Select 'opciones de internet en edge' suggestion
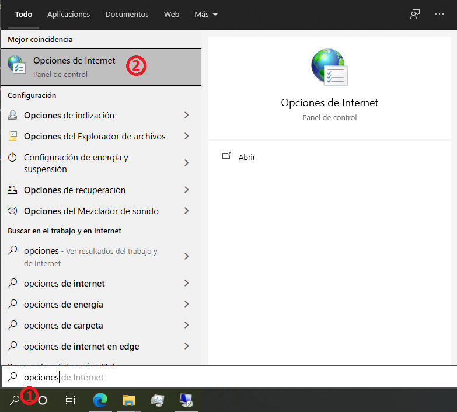The height and width of the screenshot is (412, 457). [x=101, y=346]
